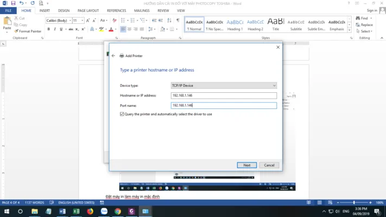Viewport: 386px width, 217px height.
Task: Expand the font name Calibri dropdown
Action: coord(69,21)
